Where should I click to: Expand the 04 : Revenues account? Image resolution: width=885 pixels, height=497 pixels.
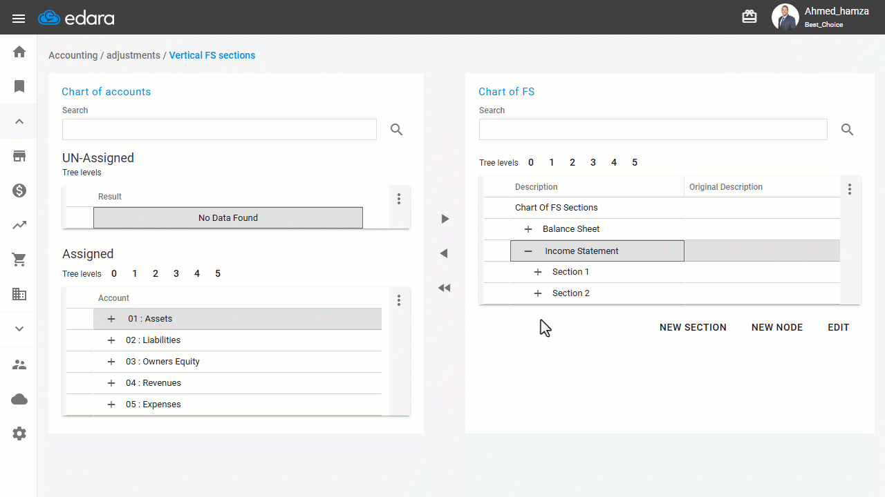coord(111,383)
